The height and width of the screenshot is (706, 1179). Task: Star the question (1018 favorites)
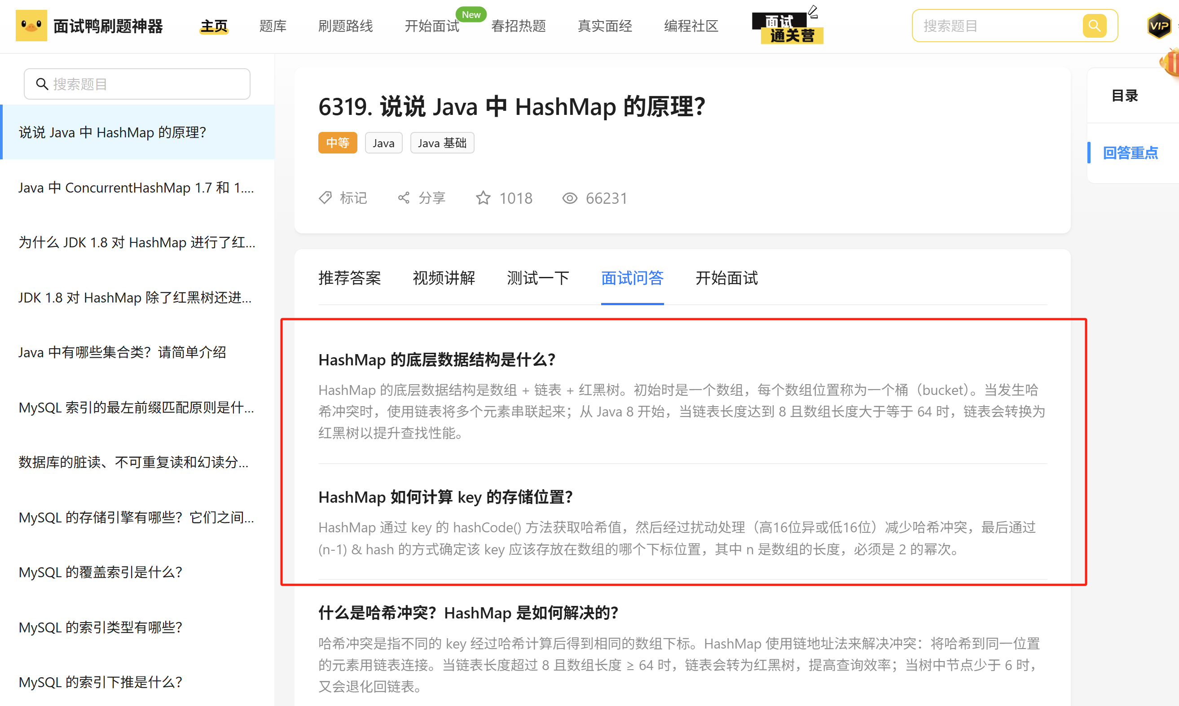484,198
